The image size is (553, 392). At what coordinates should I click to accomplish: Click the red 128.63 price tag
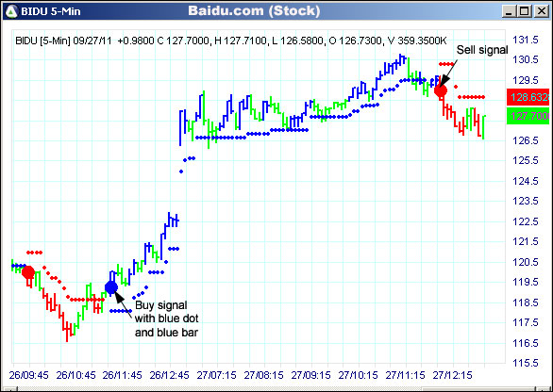528,97
